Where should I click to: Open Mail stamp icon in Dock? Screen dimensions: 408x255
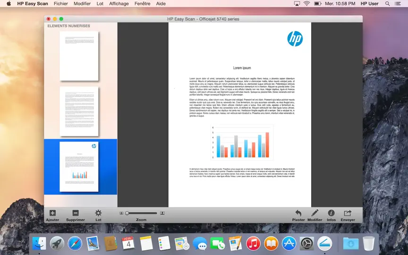93,244
